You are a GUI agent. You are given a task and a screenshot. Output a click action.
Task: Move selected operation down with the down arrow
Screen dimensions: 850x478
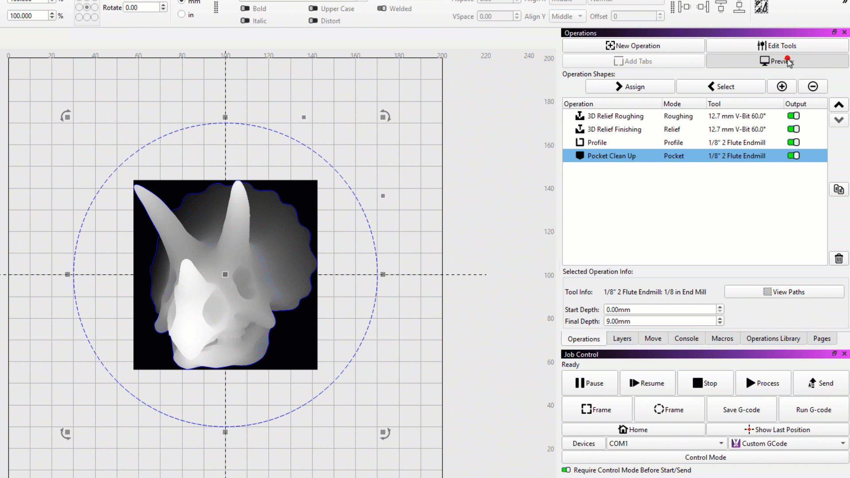coord(838,120)
